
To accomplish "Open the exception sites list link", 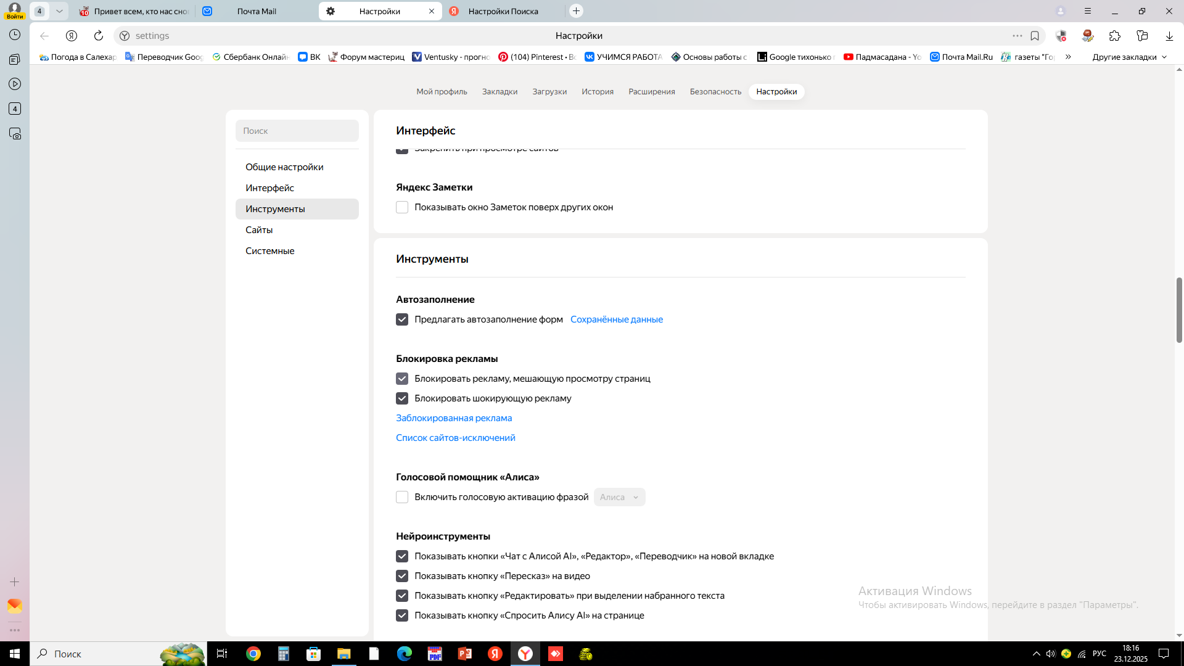I will 455,438.
